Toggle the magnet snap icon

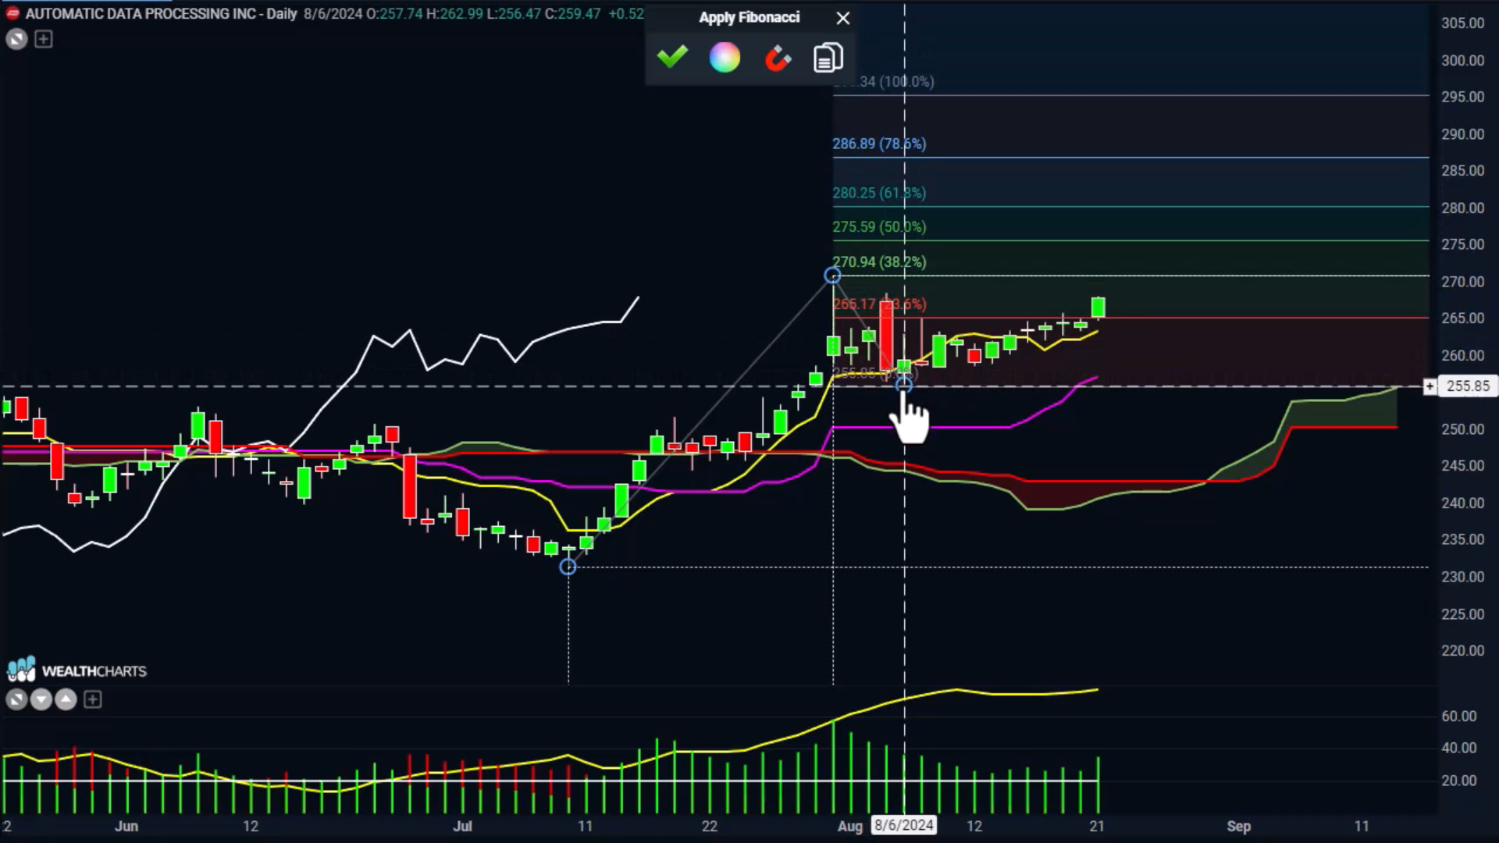tap(777, 58)
